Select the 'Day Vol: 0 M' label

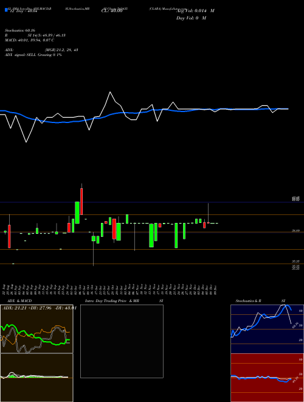(x=192, y=18)
